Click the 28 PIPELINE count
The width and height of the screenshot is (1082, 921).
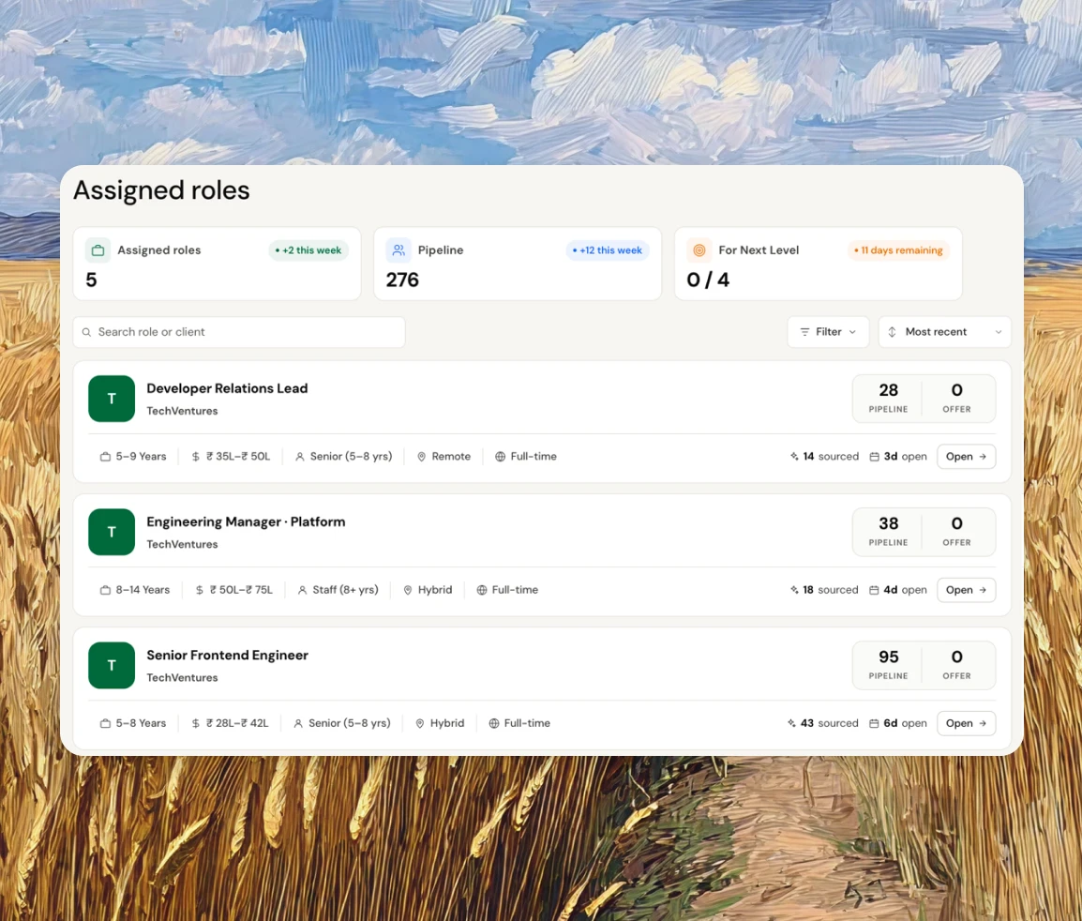[888, 399]
